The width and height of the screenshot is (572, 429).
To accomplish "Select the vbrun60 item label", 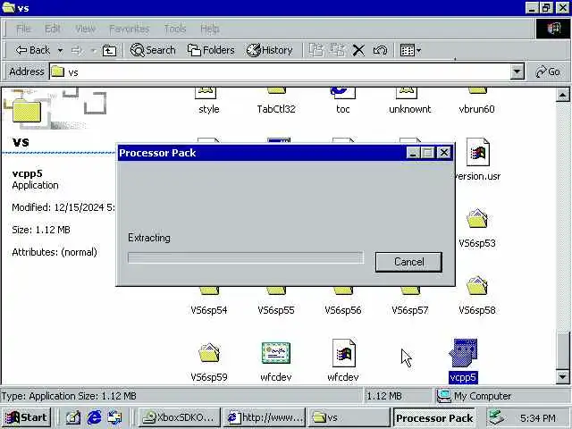I will click(477, 109).
